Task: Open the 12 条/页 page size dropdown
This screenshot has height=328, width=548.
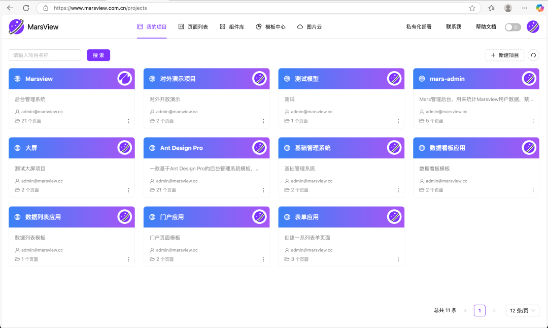Action: [x=522, y=310]
